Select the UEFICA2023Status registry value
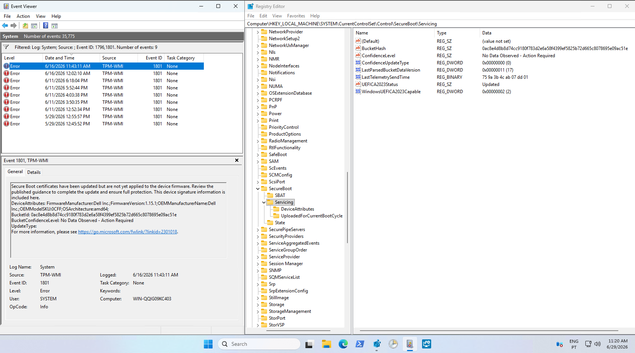This screenshot has width=635, height=353. coord(380,84)
